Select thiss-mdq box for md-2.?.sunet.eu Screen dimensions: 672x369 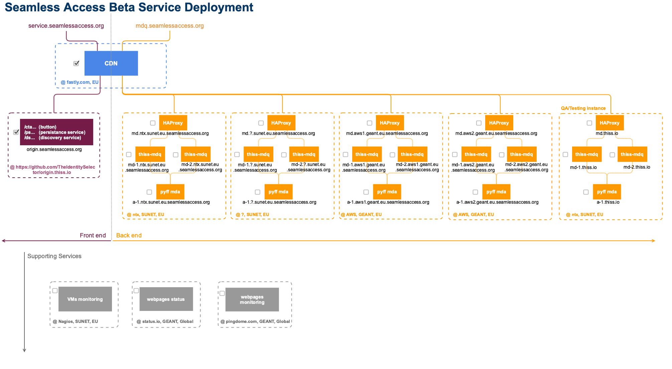(304, 154)
